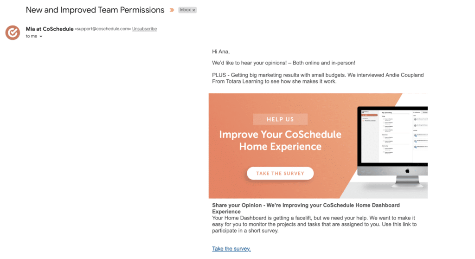Click the 'Hi Ana,' greeting line
The width and height of the screenshot is (475, 259).
tap(221, 52)
